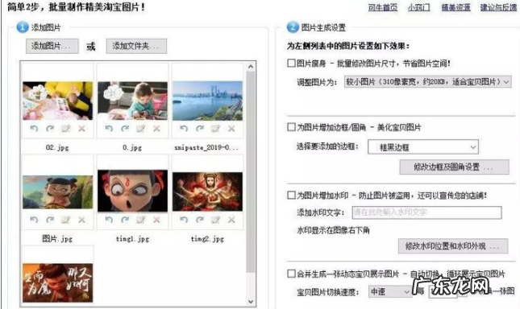
Task: Enable 为图片增加水印 checkbox
Action: (291, 196)
